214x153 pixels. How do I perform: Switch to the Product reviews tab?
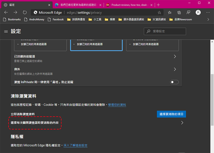128,5
